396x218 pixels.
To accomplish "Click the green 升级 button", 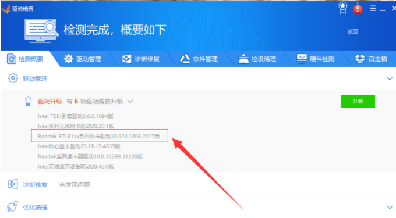I will click(x=358, y=101).
